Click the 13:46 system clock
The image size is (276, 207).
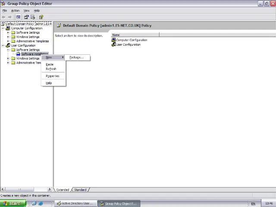(269, 204)
